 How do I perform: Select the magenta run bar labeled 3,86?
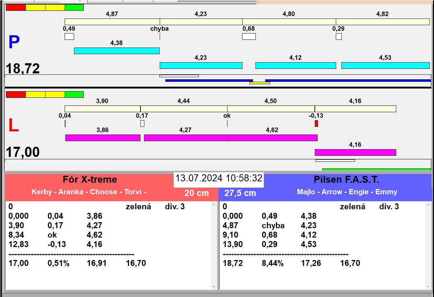(x=103, y=138)
